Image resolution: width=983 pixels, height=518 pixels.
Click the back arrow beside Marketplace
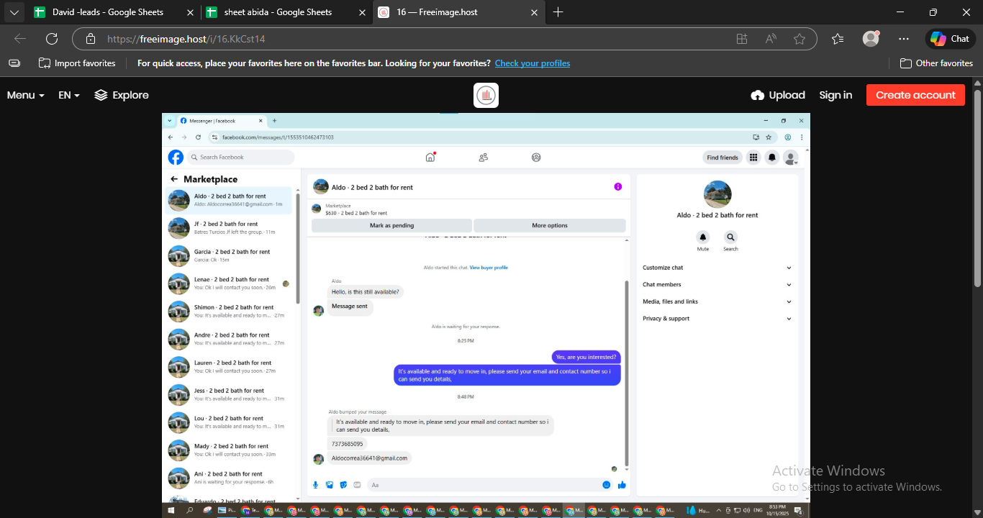pos(174,179)
